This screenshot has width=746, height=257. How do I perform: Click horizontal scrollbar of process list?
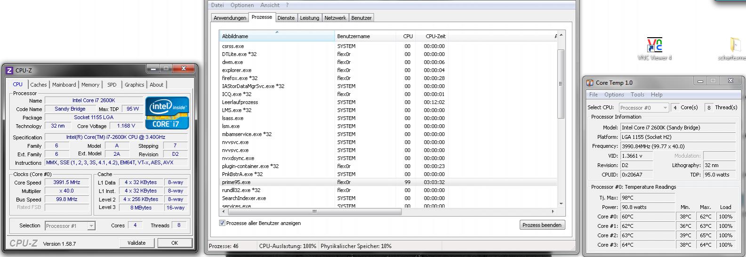click(x=314, y=212)
